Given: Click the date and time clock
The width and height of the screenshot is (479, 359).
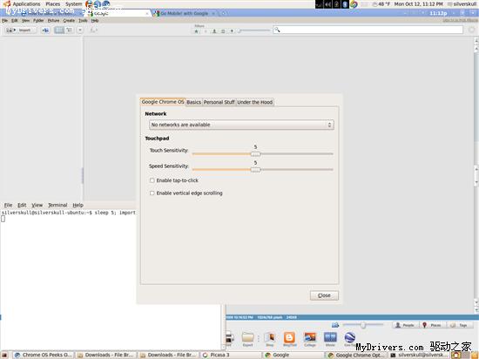Looking at the screenshot, I should [x=418, y=4].
